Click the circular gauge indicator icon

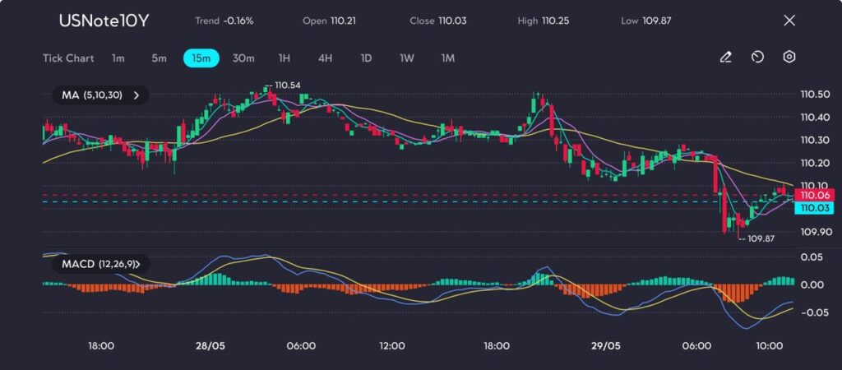point(757,58)
